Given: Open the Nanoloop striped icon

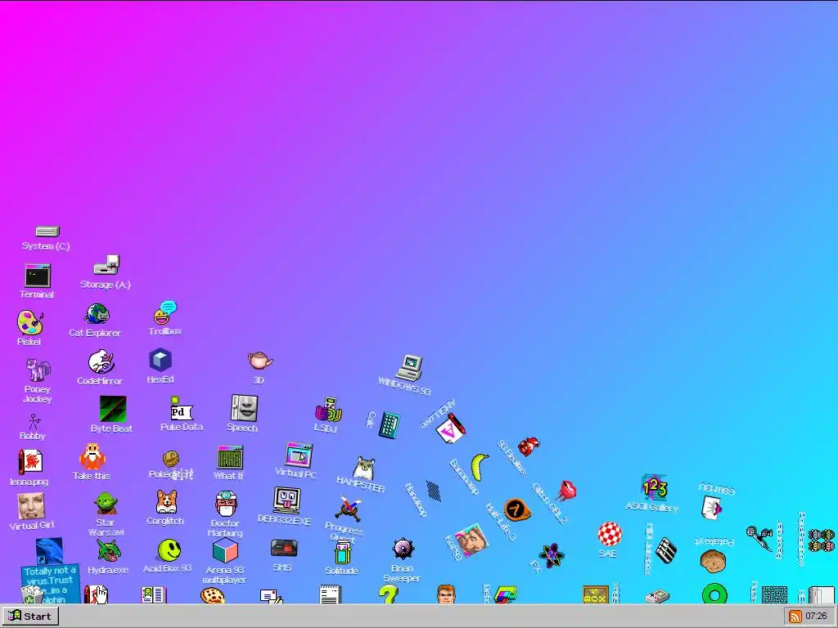Looking at the screenshot, I should pyautogui.click(x=434, y=491).
